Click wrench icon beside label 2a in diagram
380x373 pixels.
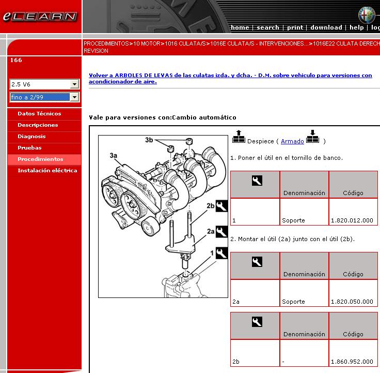pos(221,231)
